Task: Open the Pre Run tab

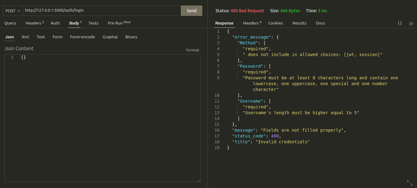Action: 119,23
